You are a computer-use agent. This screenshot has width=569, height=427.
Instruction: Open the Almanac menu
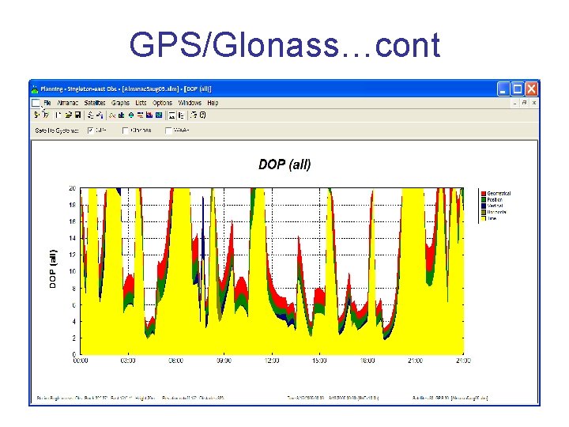click(67, 103)
